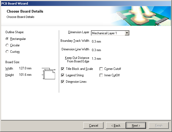
Task: Click the Dimension Line Width label
Action: tap(75, 49)
